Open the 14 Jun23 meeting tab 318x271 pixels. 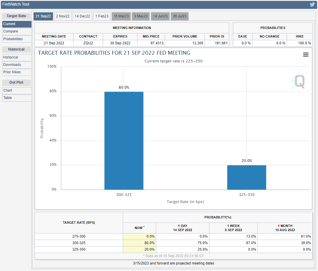[160, 16]
